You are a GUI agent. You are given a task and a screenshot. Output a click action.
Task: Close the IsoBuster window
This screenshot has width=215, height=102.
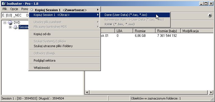tap(211, 4)
